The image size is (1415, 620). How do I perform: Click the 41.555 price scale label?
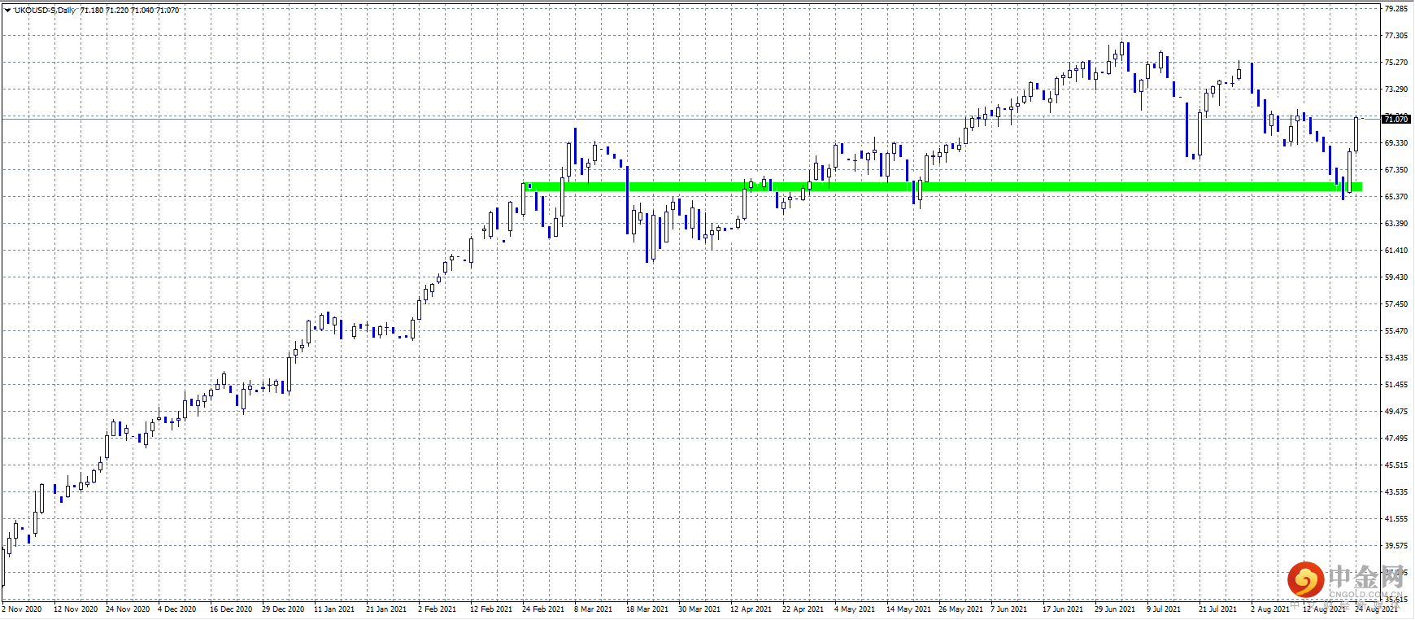1396,519
